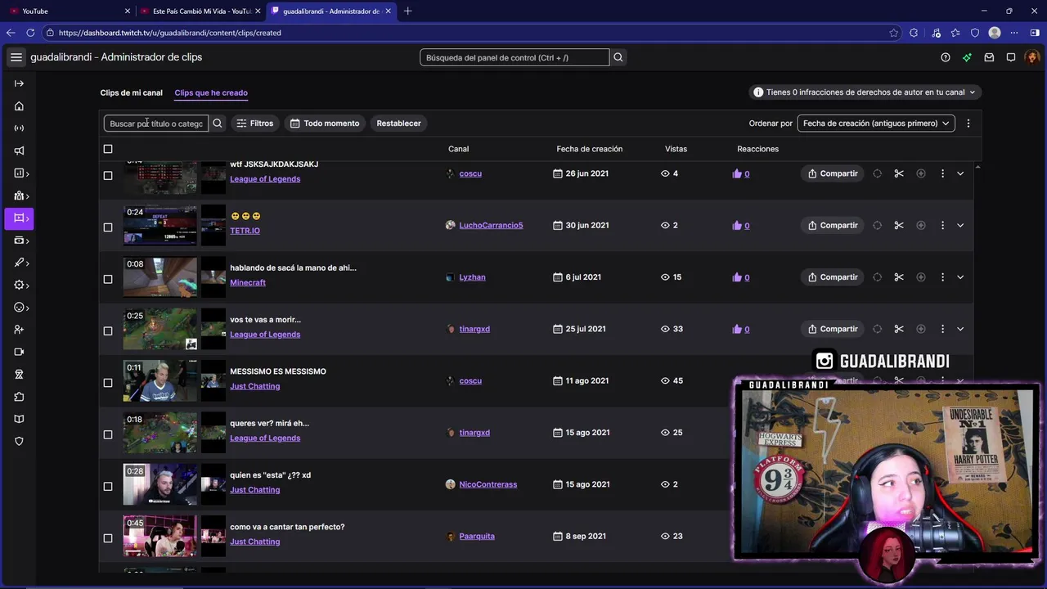Screen dimensions: 1047x589
Task: Click Compartir on the TETR.IO row
Action: point(833,225)
